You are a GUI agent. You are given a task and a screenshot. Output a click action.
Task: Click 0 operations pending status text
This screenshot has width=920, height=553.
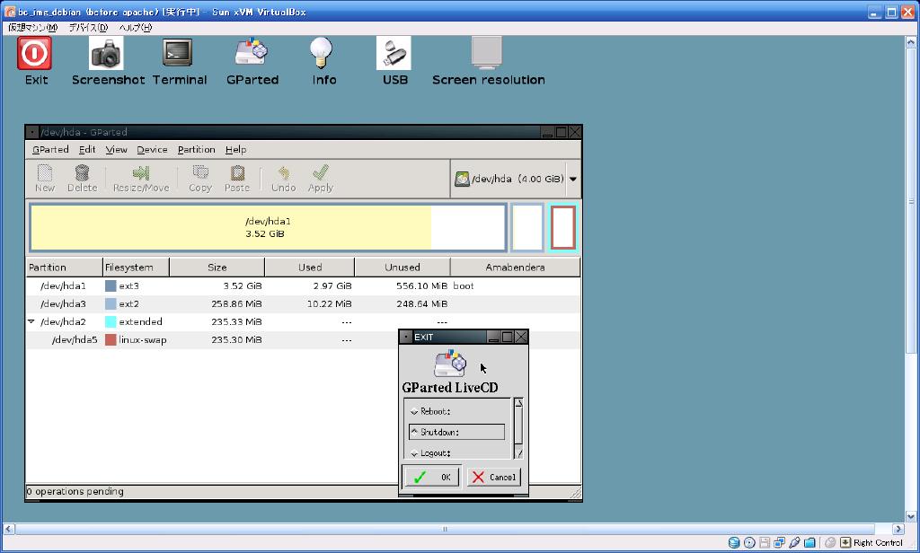coord(75,491)
